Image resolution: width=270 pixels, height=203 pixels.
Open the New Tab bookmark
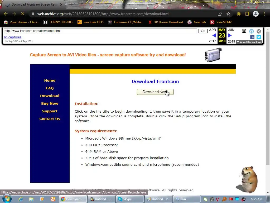pos(197,22)
